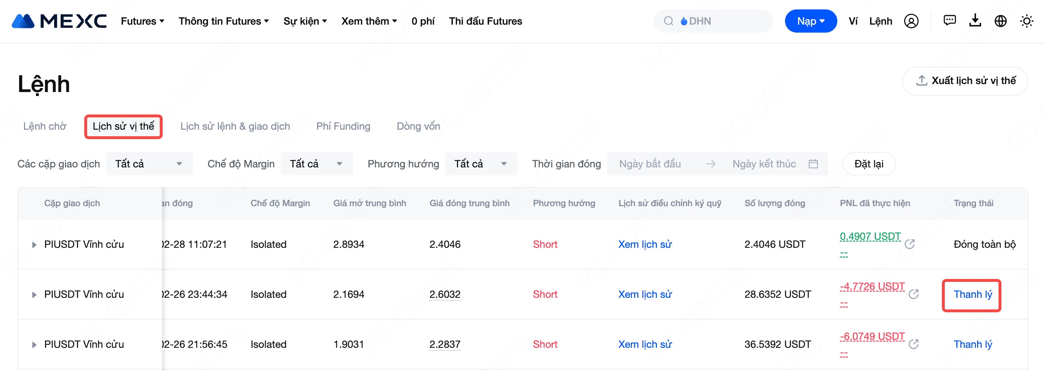Expand the second PIUSDT row closed 23:44:34

pyautogui.click(x=34, y=295)
